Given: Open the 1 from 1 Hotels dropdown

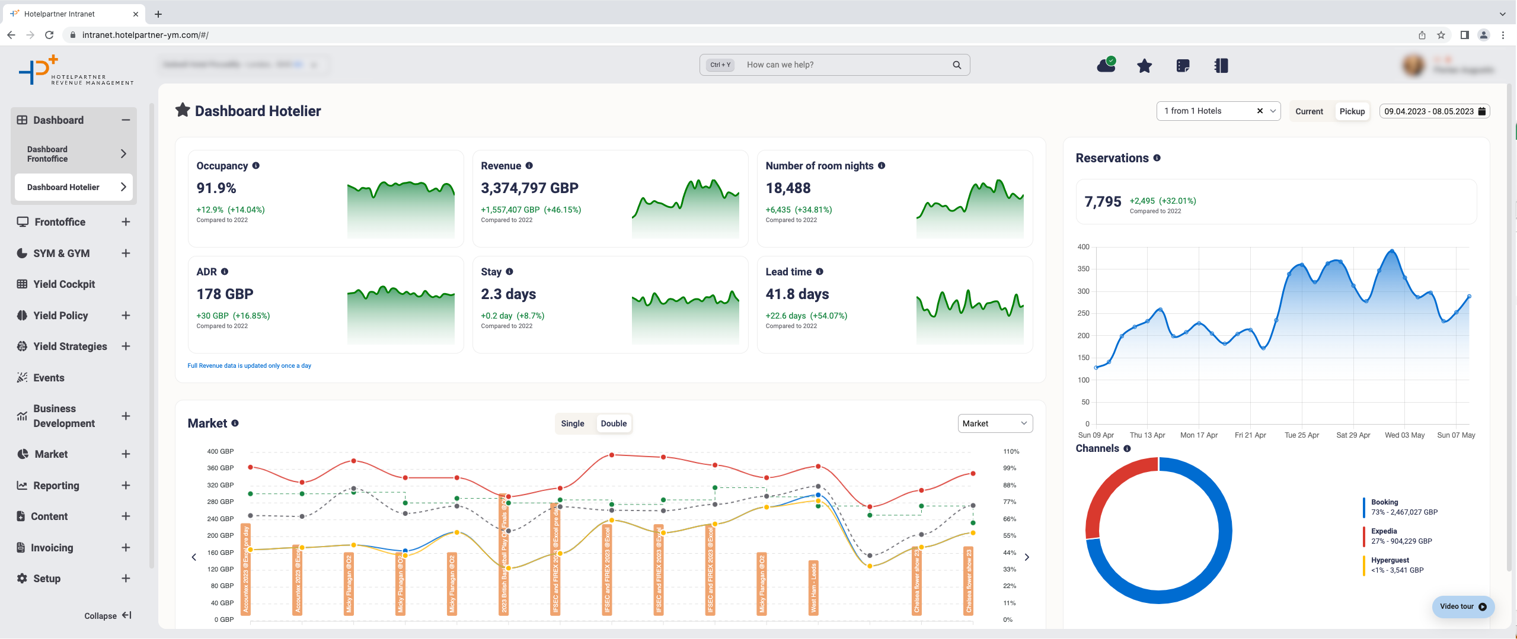Looking at the screenshot, I should 1218,111.
